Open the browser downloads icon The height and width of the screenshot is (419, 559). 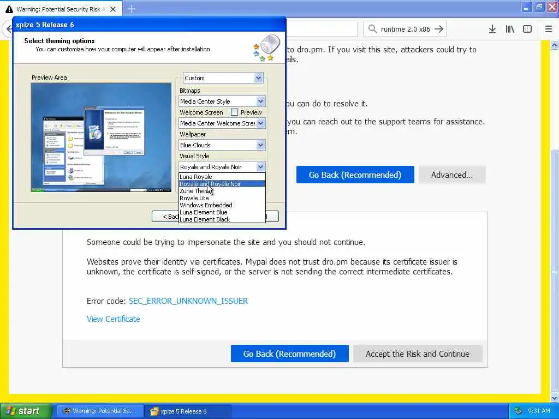(492, 29)
